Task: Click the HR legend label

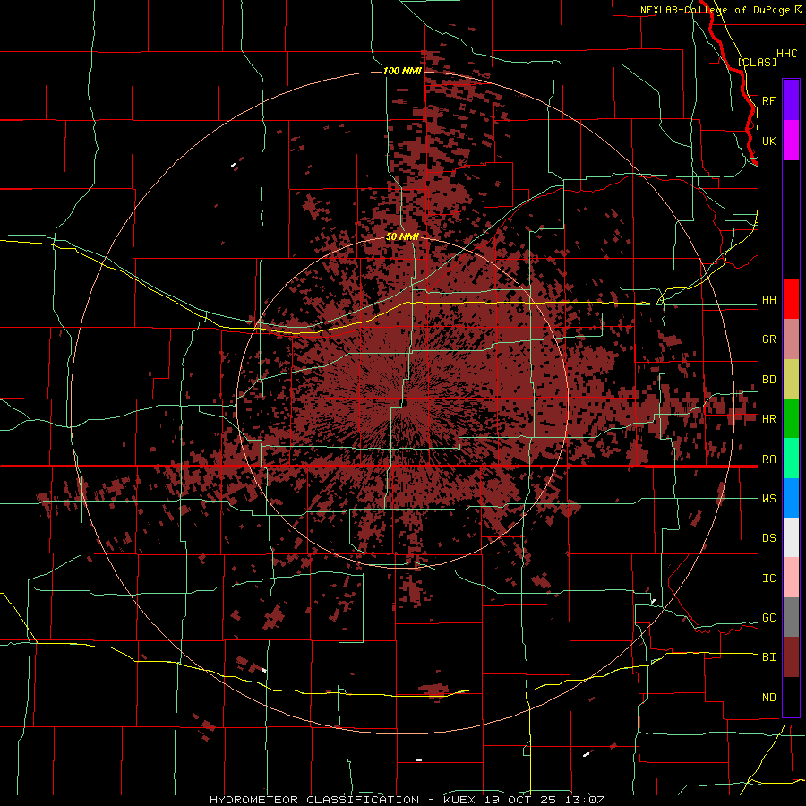Action: [768, 419]
